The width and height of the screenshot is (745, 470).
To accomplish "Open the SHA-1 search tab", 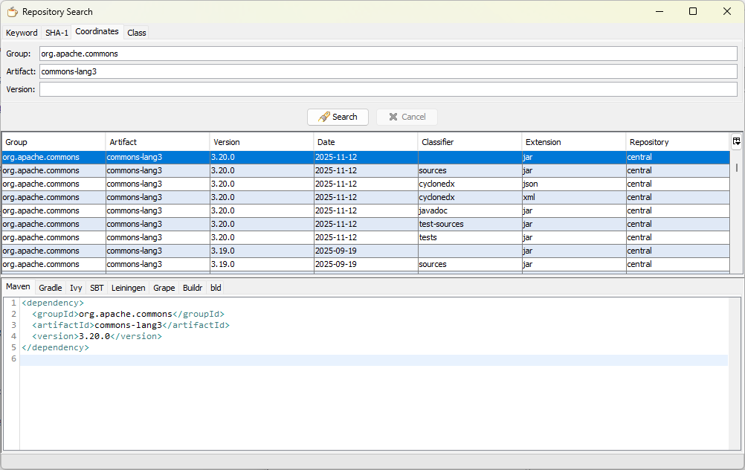I will tap(57, 33).
